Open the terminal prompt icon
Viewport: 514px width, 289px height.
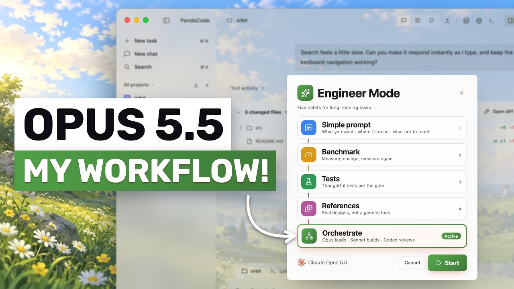point(491,20)
